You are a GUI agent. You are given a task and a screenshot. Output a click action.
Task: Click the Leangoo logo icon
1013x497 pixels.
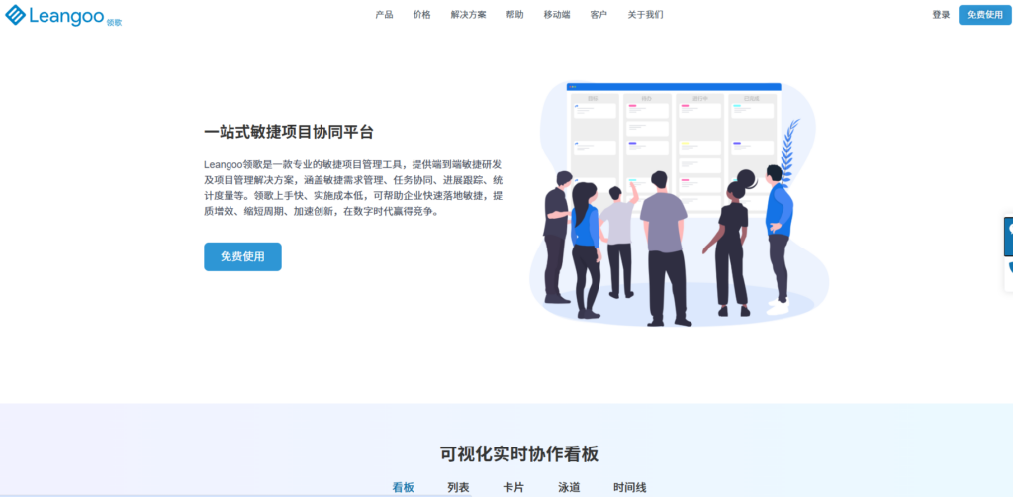[16, 15]
